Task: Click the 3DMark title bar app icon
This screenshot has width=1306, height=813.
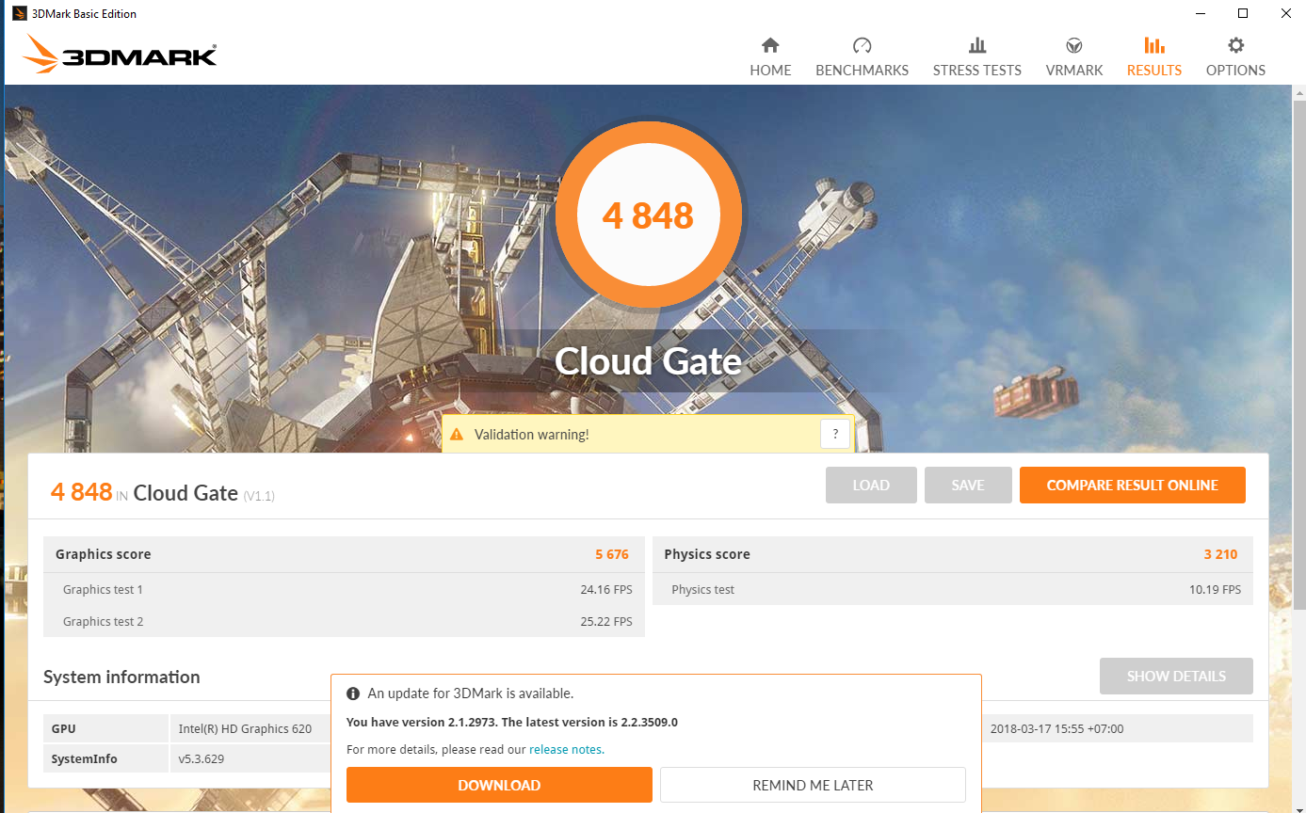Action: tap(19, 13)
